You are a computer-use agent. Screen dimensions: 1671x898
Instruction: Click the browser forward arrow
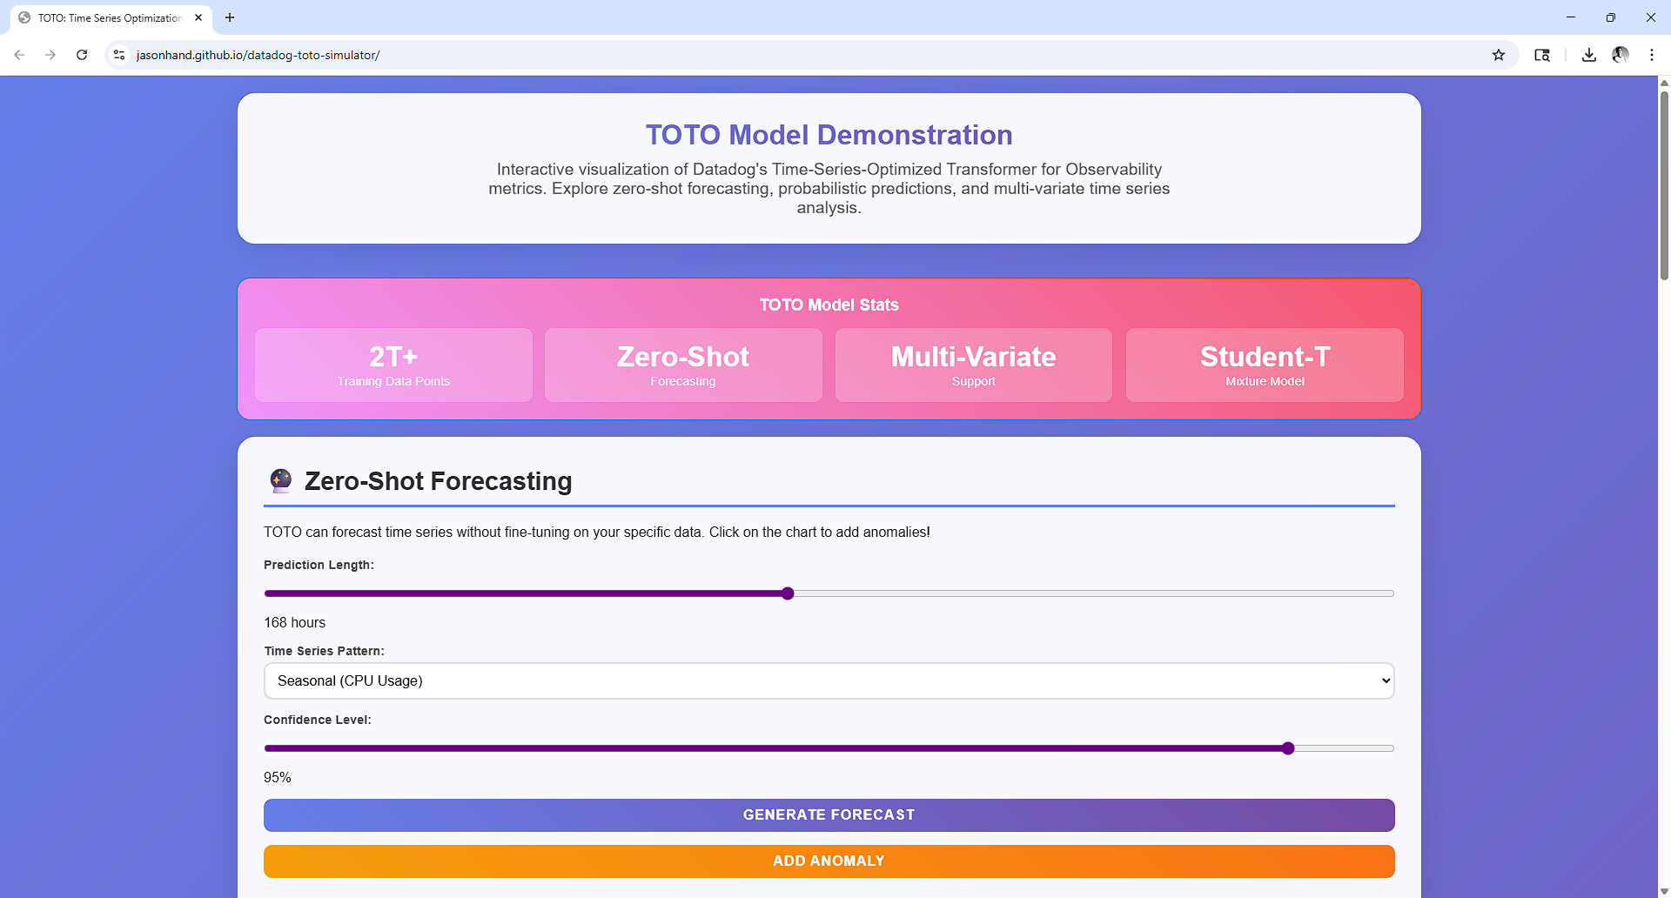click(50, 55)
